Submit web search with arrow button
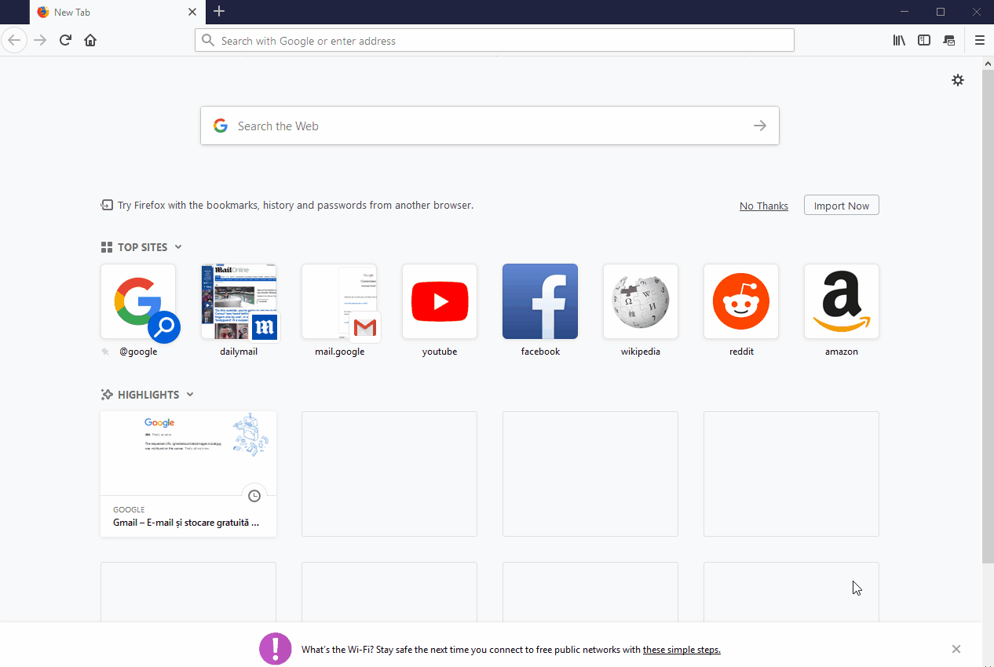The width and height of the screenshot is (994, 667). (x=759, y=126)
